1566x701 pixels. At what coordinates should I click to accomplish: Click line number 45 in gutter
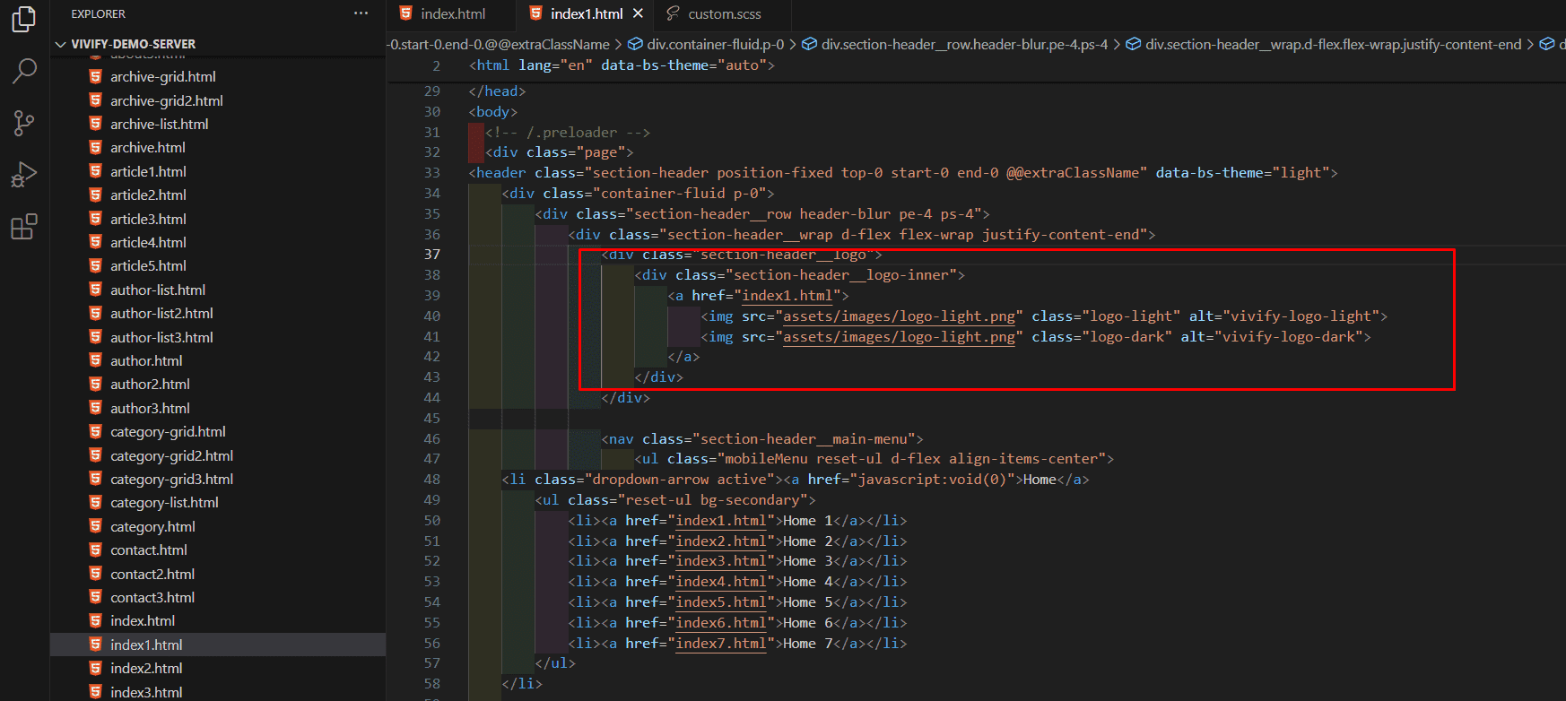click(x=432, y=419)
